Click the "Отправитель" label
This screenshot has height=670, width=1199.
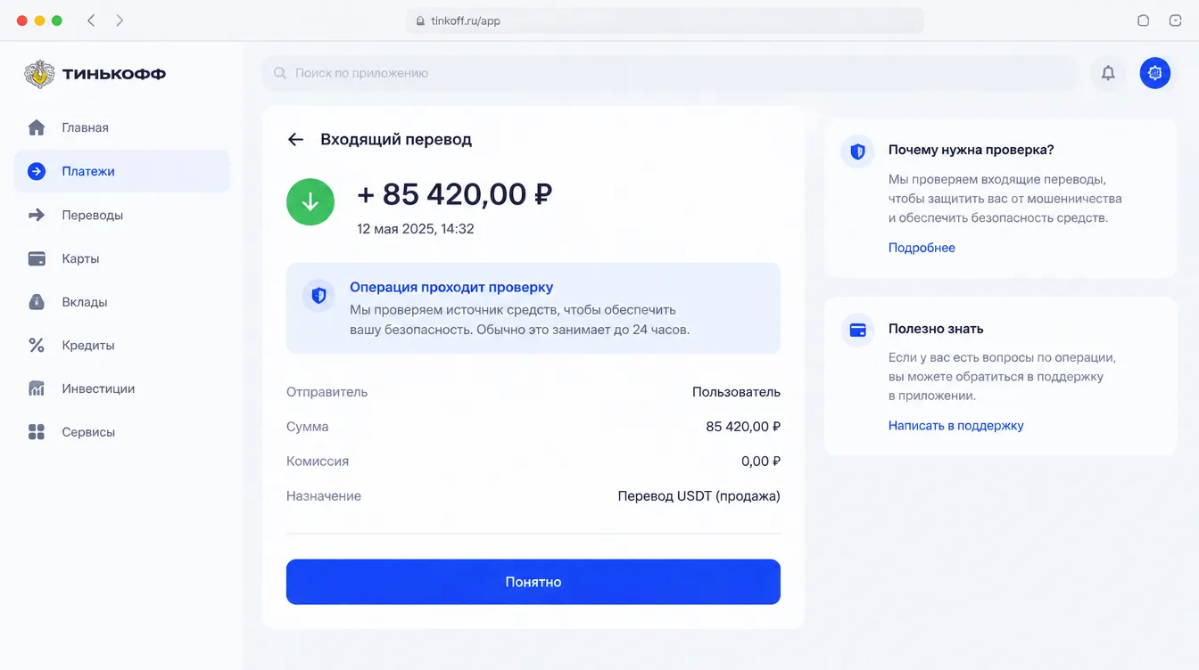(327, 392)
